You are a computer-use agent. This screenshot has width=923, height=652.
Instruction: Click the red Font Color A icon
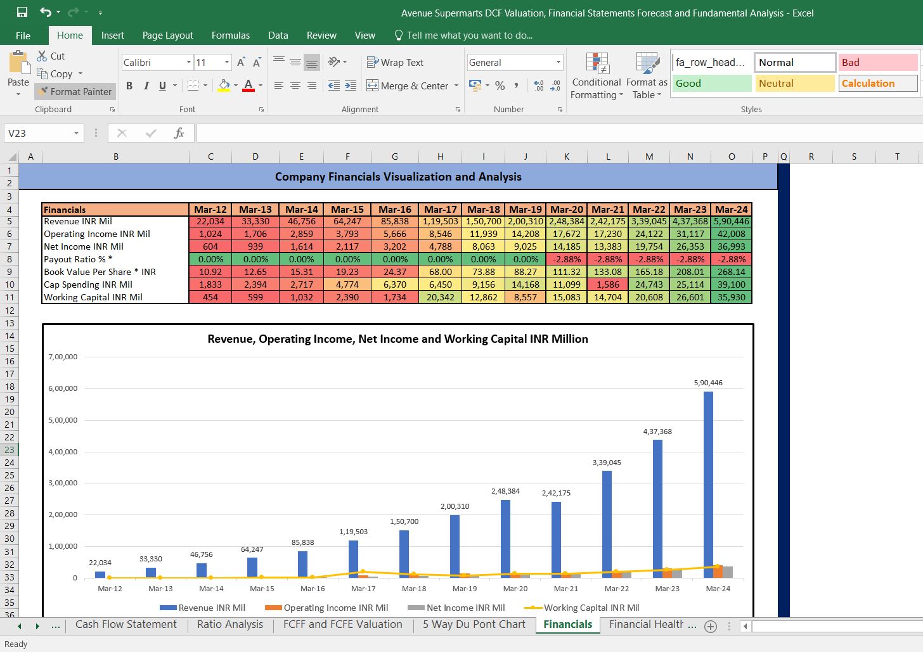point(248,85)
